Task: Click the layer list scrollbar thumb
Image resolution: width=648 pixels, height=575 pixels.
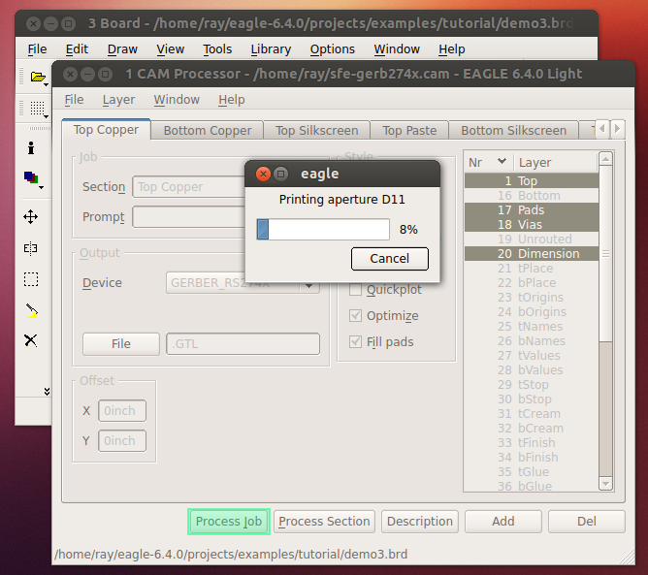Action: click(x=605, y=253)
